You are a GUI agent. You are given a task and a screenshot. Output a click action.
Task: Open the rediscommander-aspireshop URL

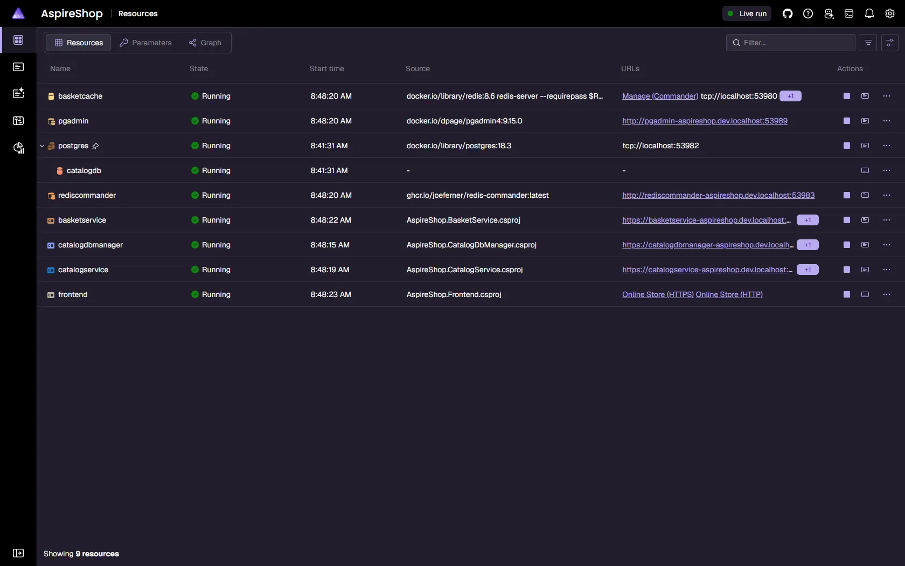(x=718, y=195)
